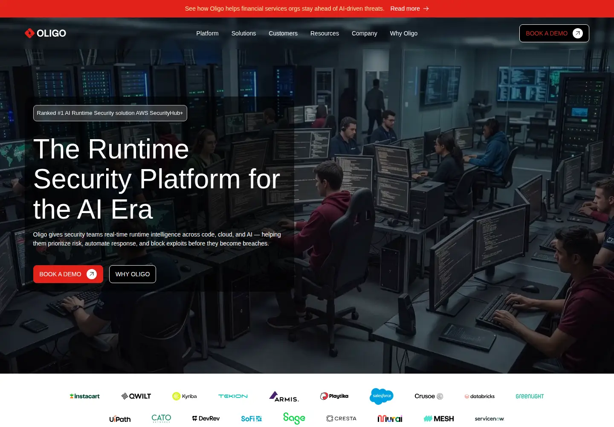The height and width of the screenshot is (427, 614).
Task: Click the 'Oligo gives security teams' paragraph
Action: pyautogui.click(x=157, y=239)
